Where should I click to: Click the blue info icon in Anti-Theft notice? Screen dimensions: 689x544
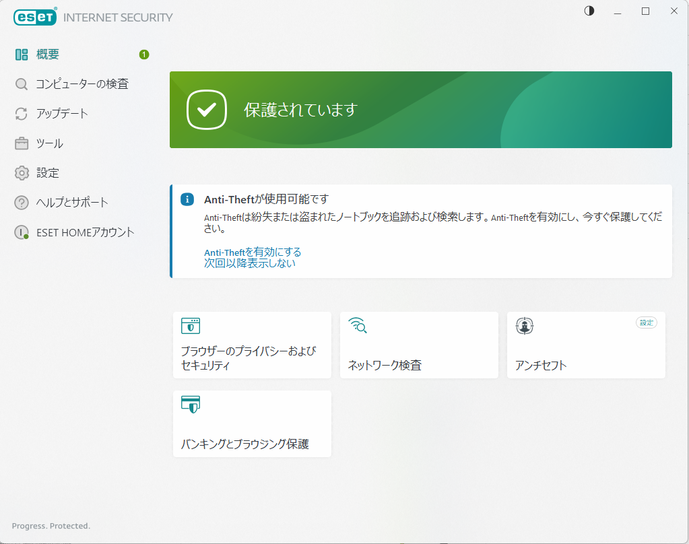click(x=187, y=200)
